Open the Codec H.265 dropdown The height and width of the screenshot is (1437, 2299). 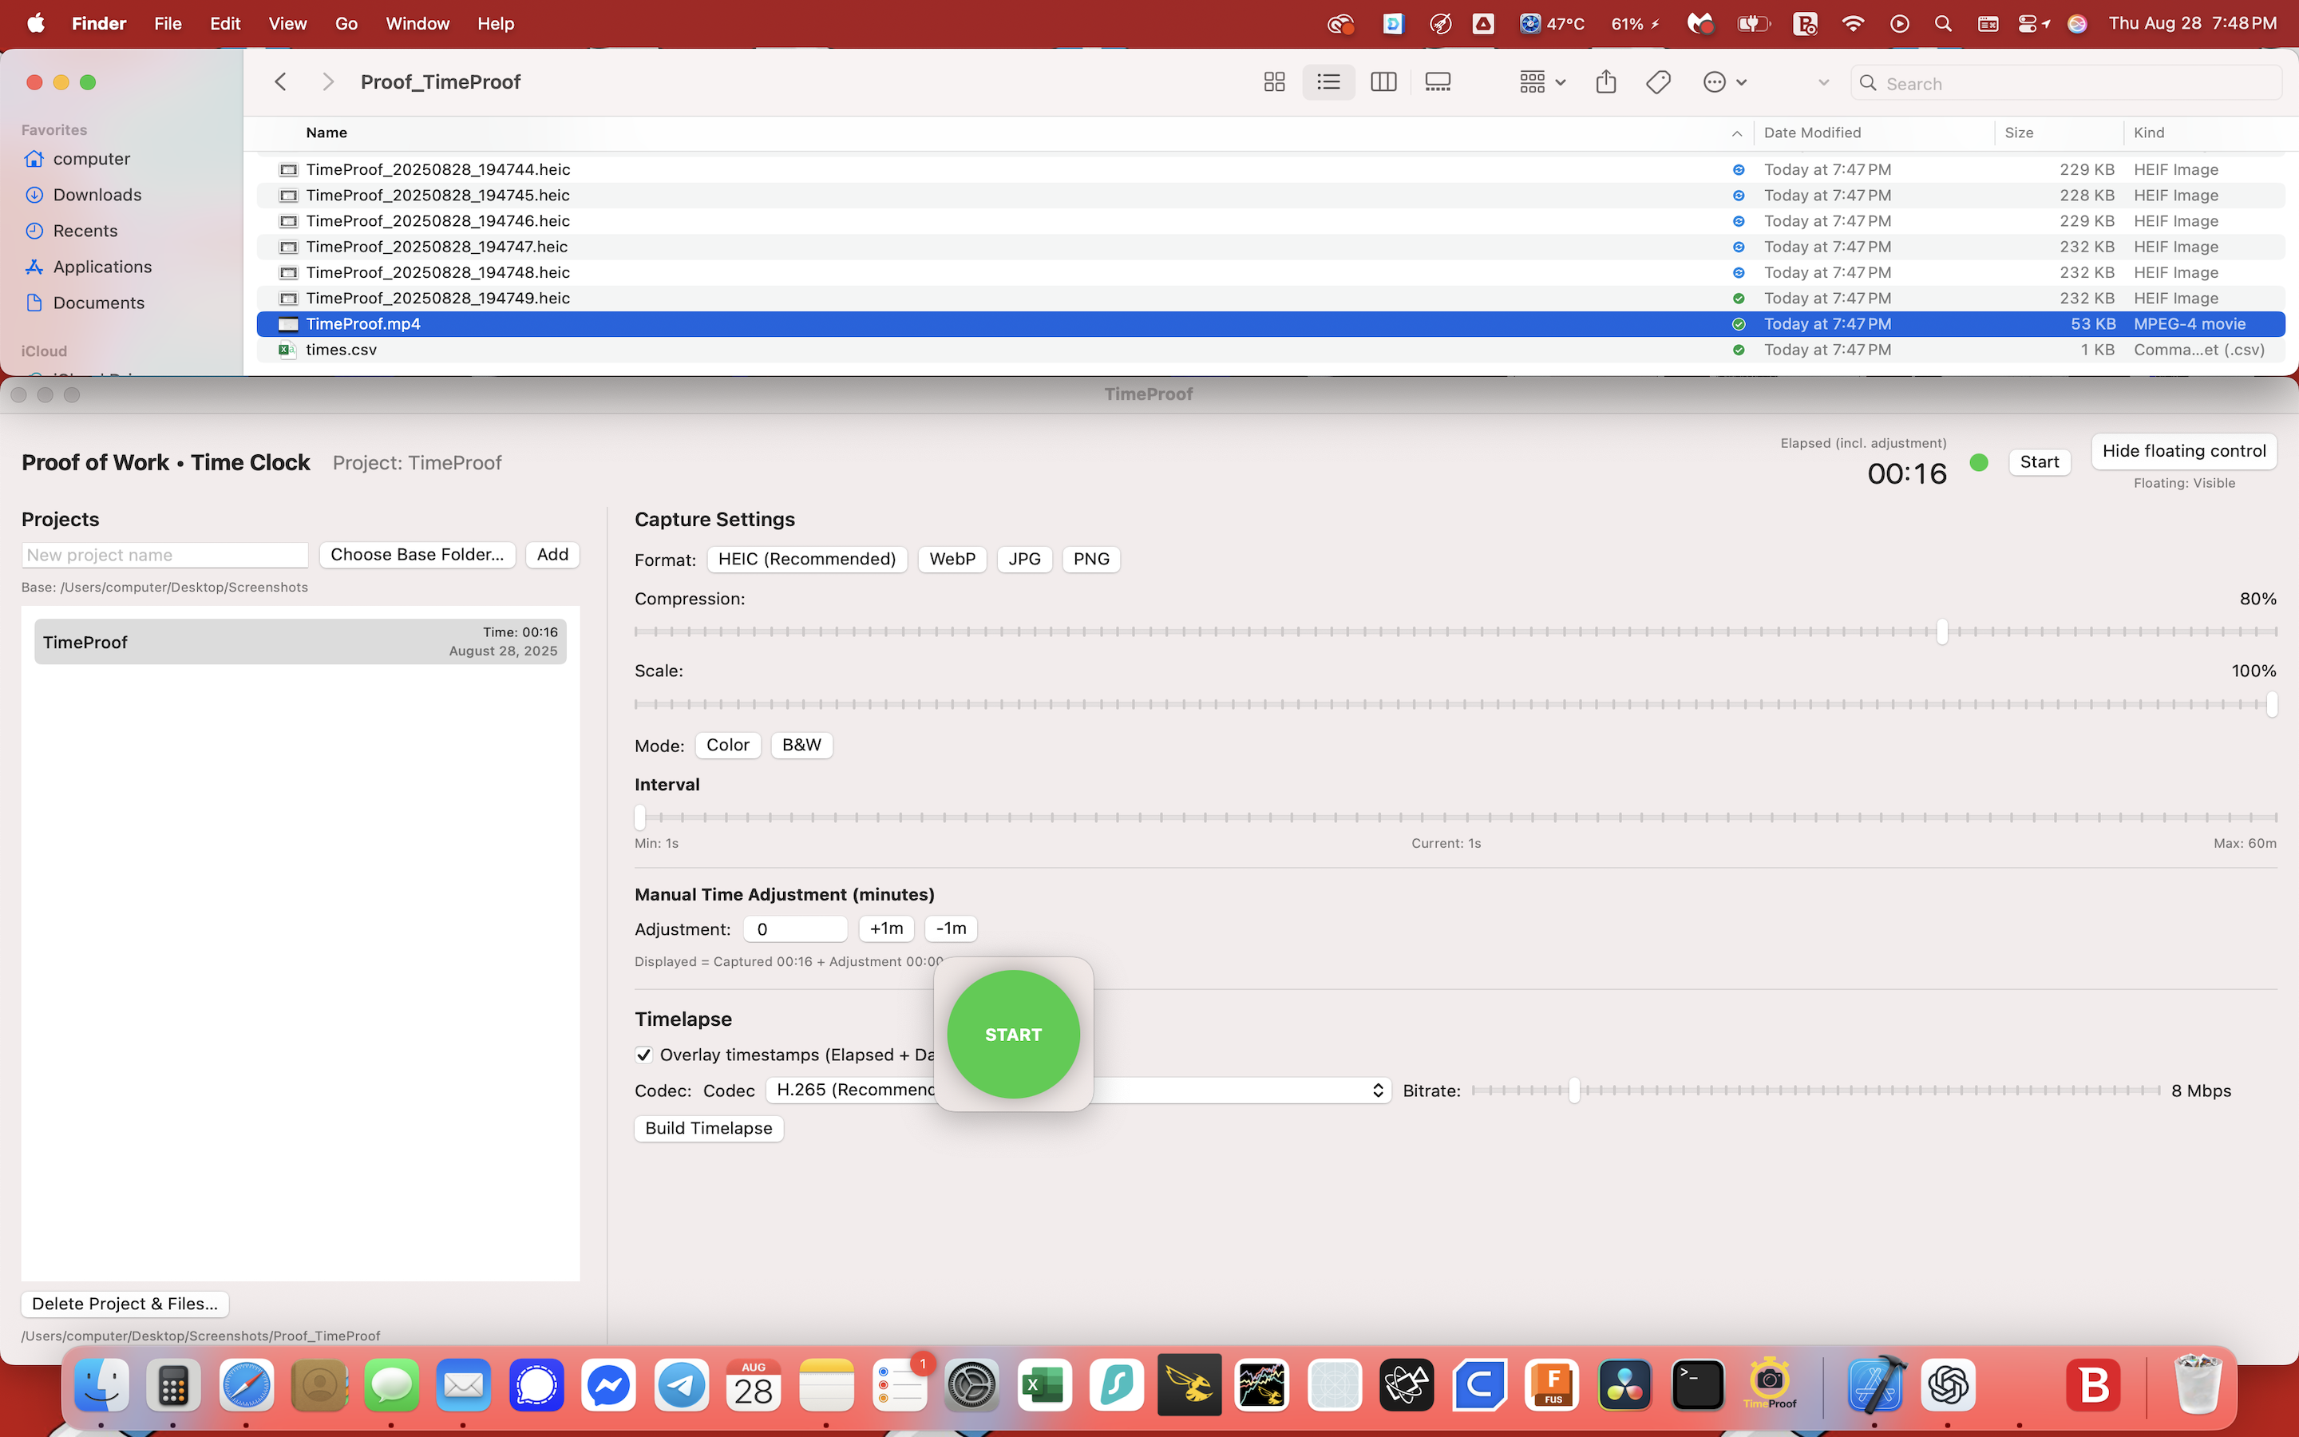(x=1235, y=1090)
